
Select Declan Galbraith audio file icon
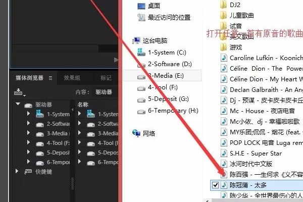pyautogui.click(x=224, y=90)
